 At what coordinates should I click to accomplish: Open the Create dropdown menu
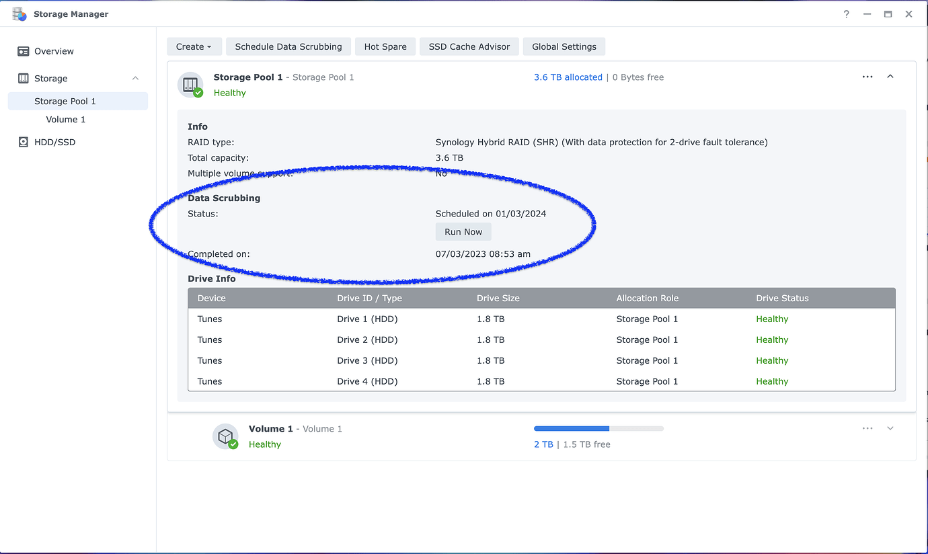coord(194,46)
